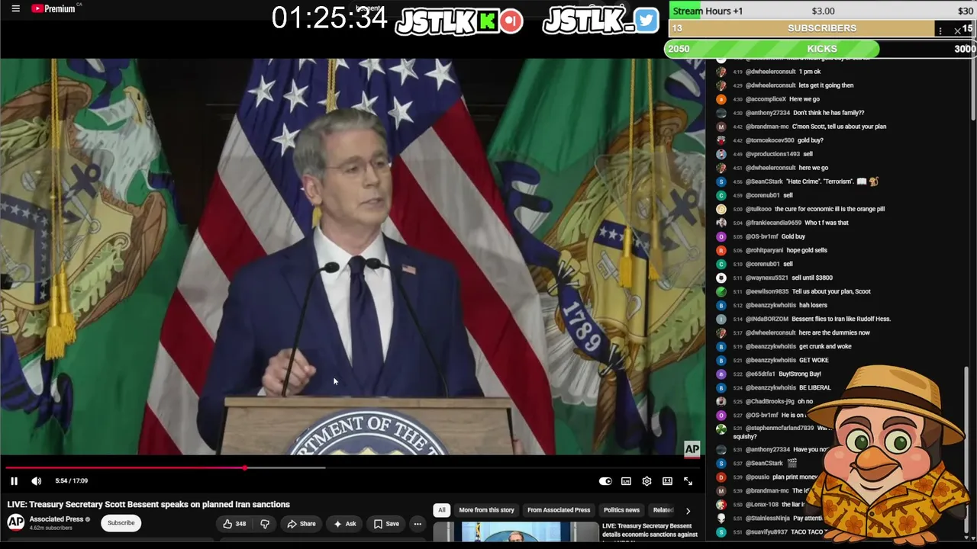The width and height of the screenshot is (977, 549).
Task: Open @tulkooo bitcoin avatar in chat
Action: point(721,209)
